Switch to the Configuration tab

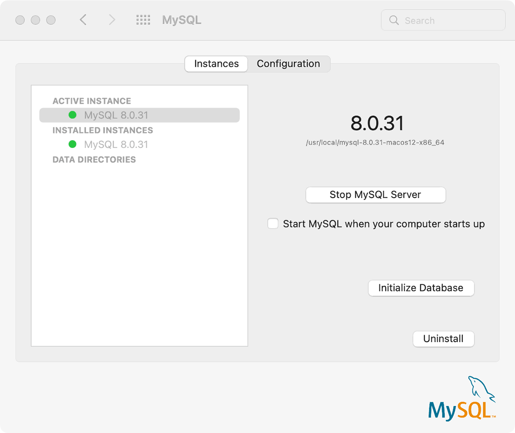[x=288, y=63]
